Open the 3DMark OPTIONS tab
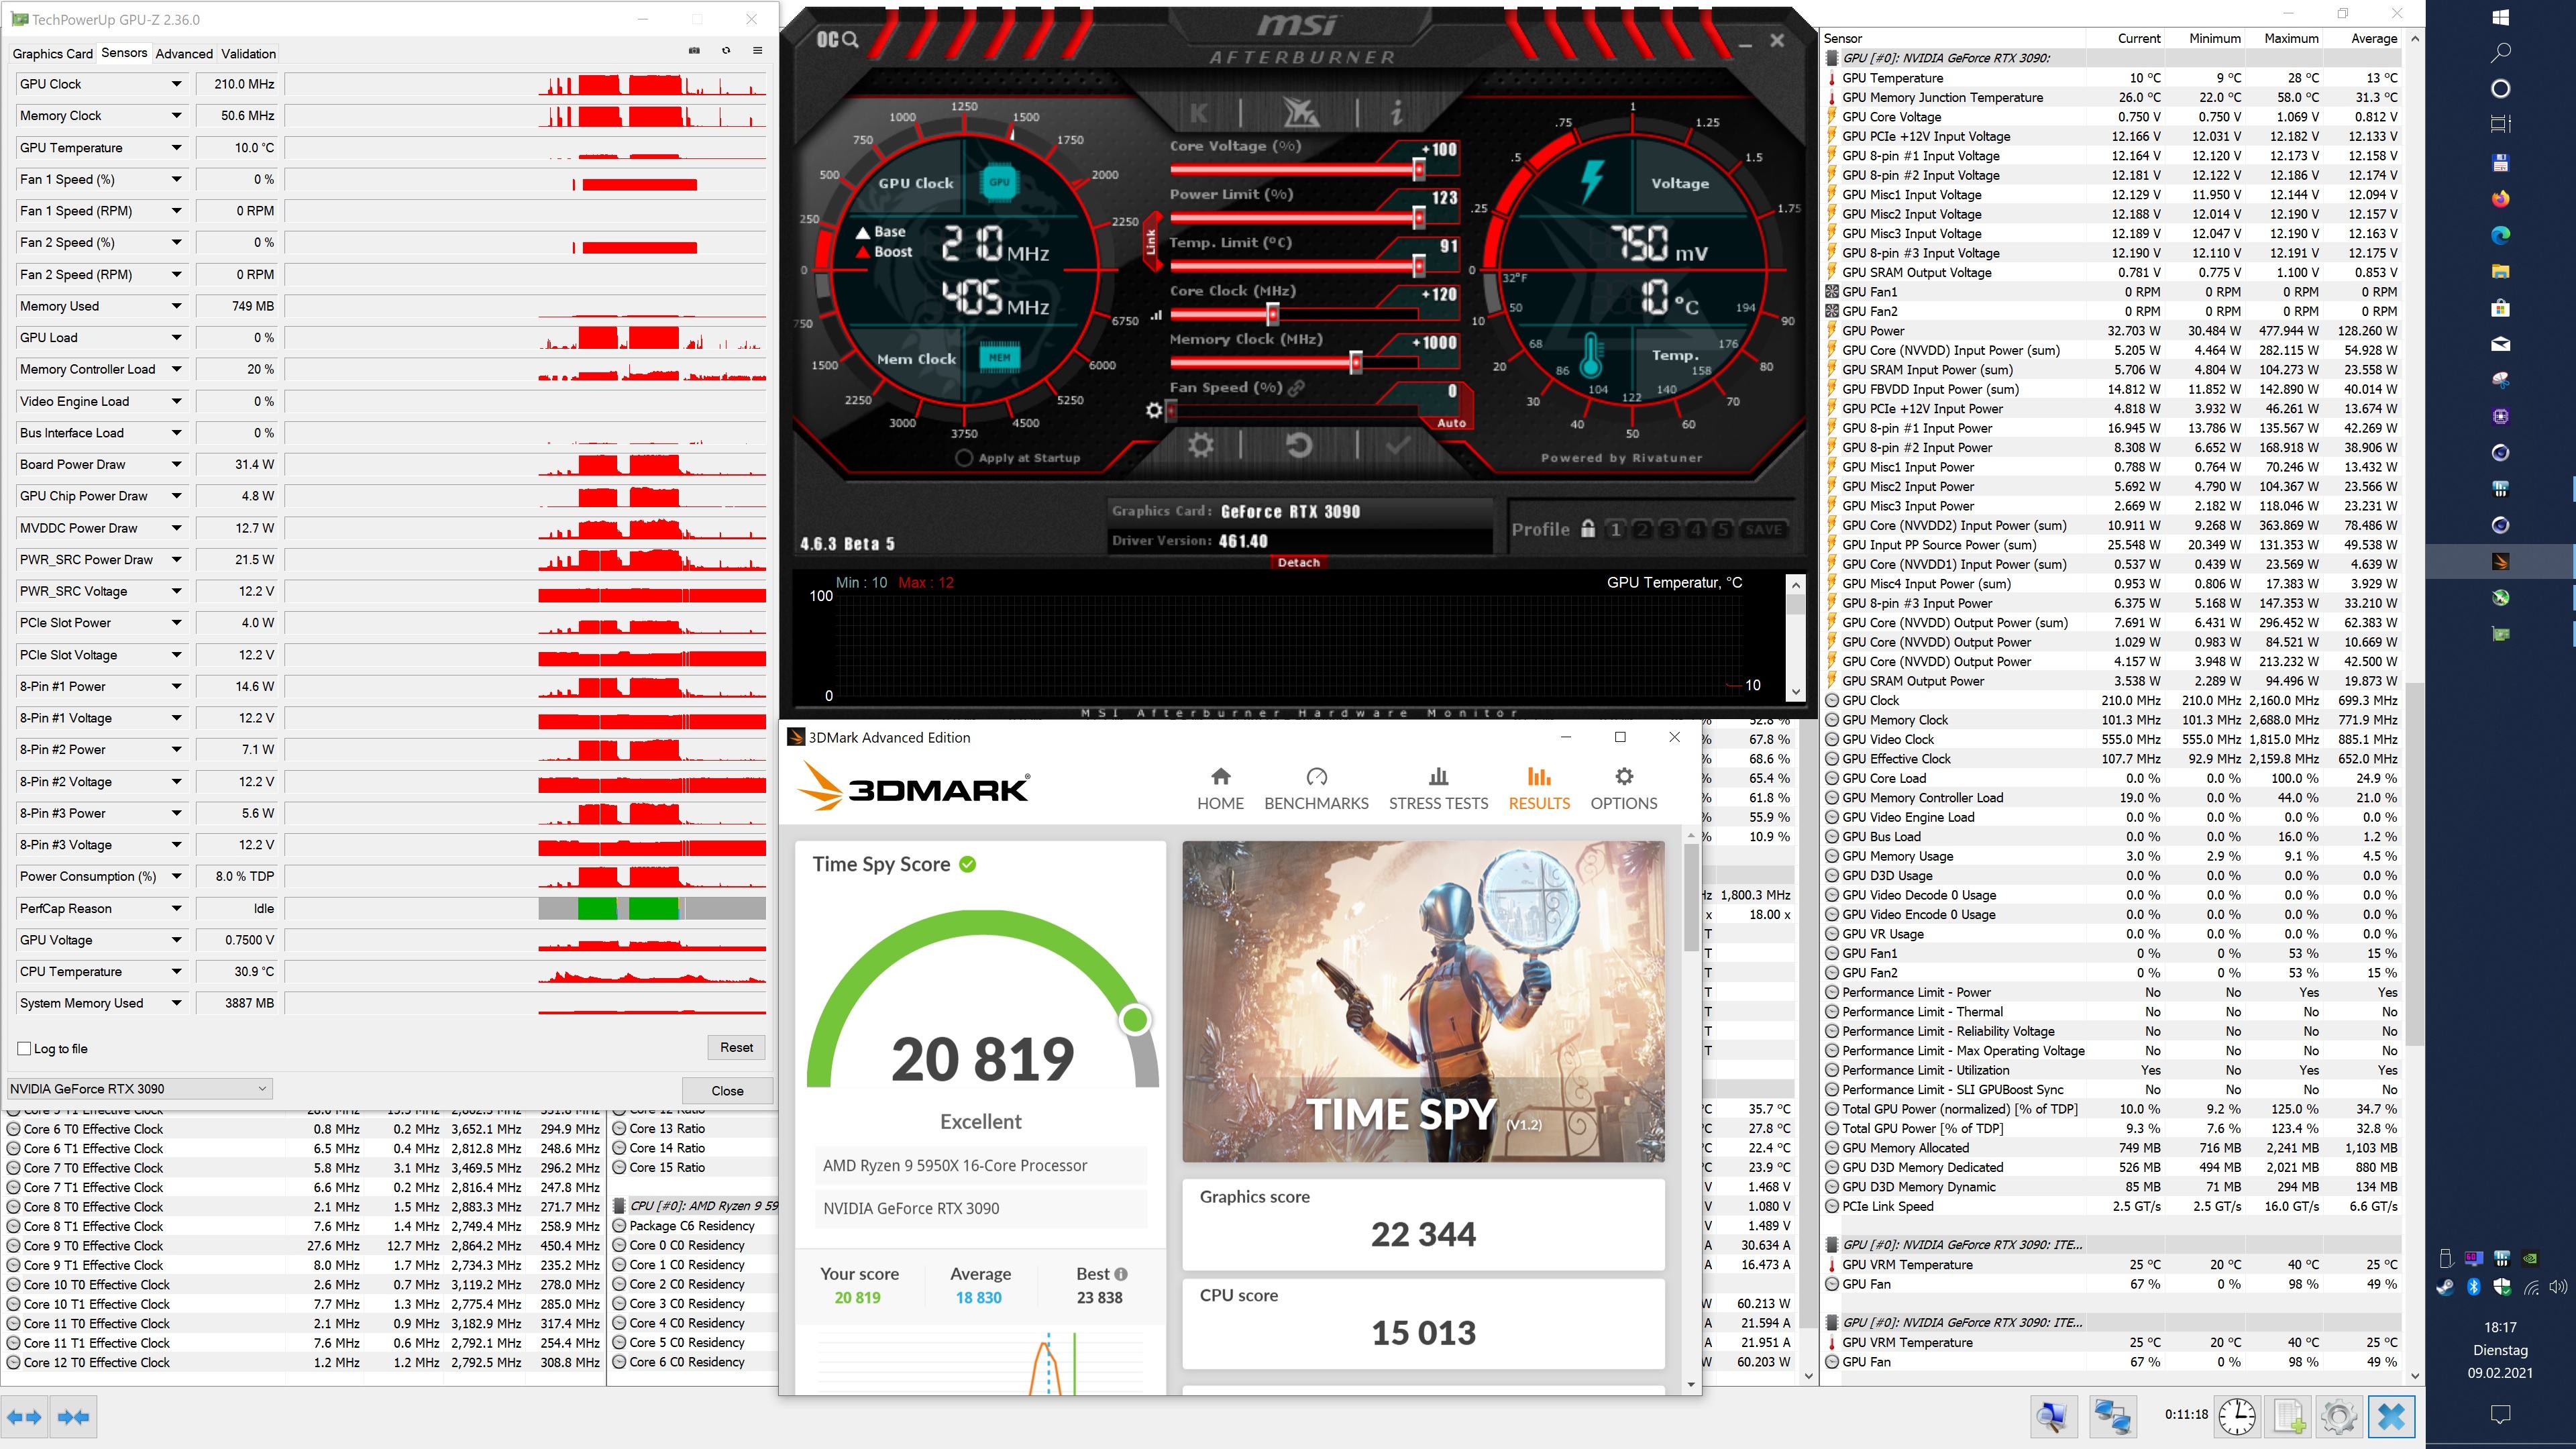Screen dimensions: 2576x1449 [x=1624, y=789]
